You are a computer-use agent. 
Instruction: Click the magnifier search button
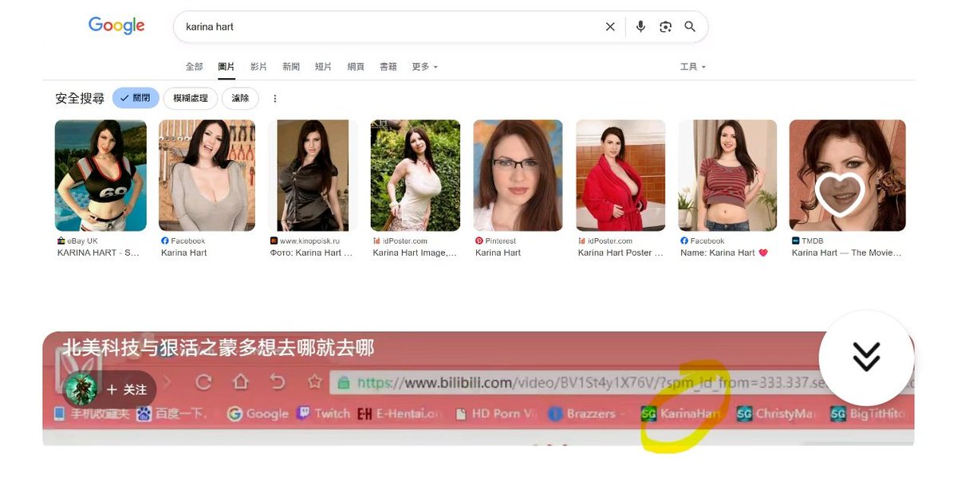pos(691,26)
